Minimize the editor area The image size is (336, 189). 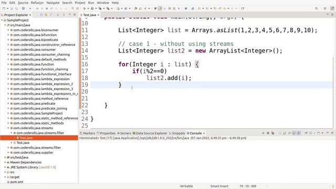328,15
